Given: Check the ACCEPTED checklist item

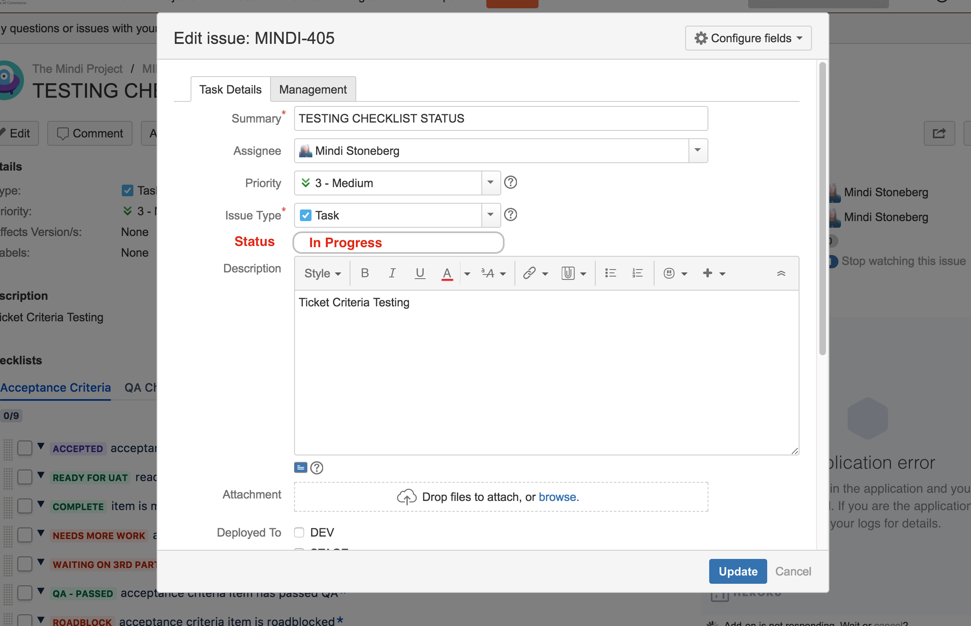Looking at the screenshot, I should point(25,448).
